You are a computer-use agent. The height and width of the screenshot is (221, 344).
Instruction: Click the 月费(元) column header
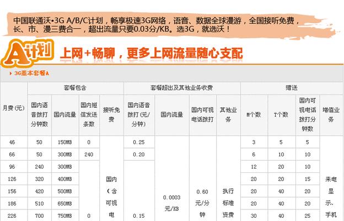14,108
